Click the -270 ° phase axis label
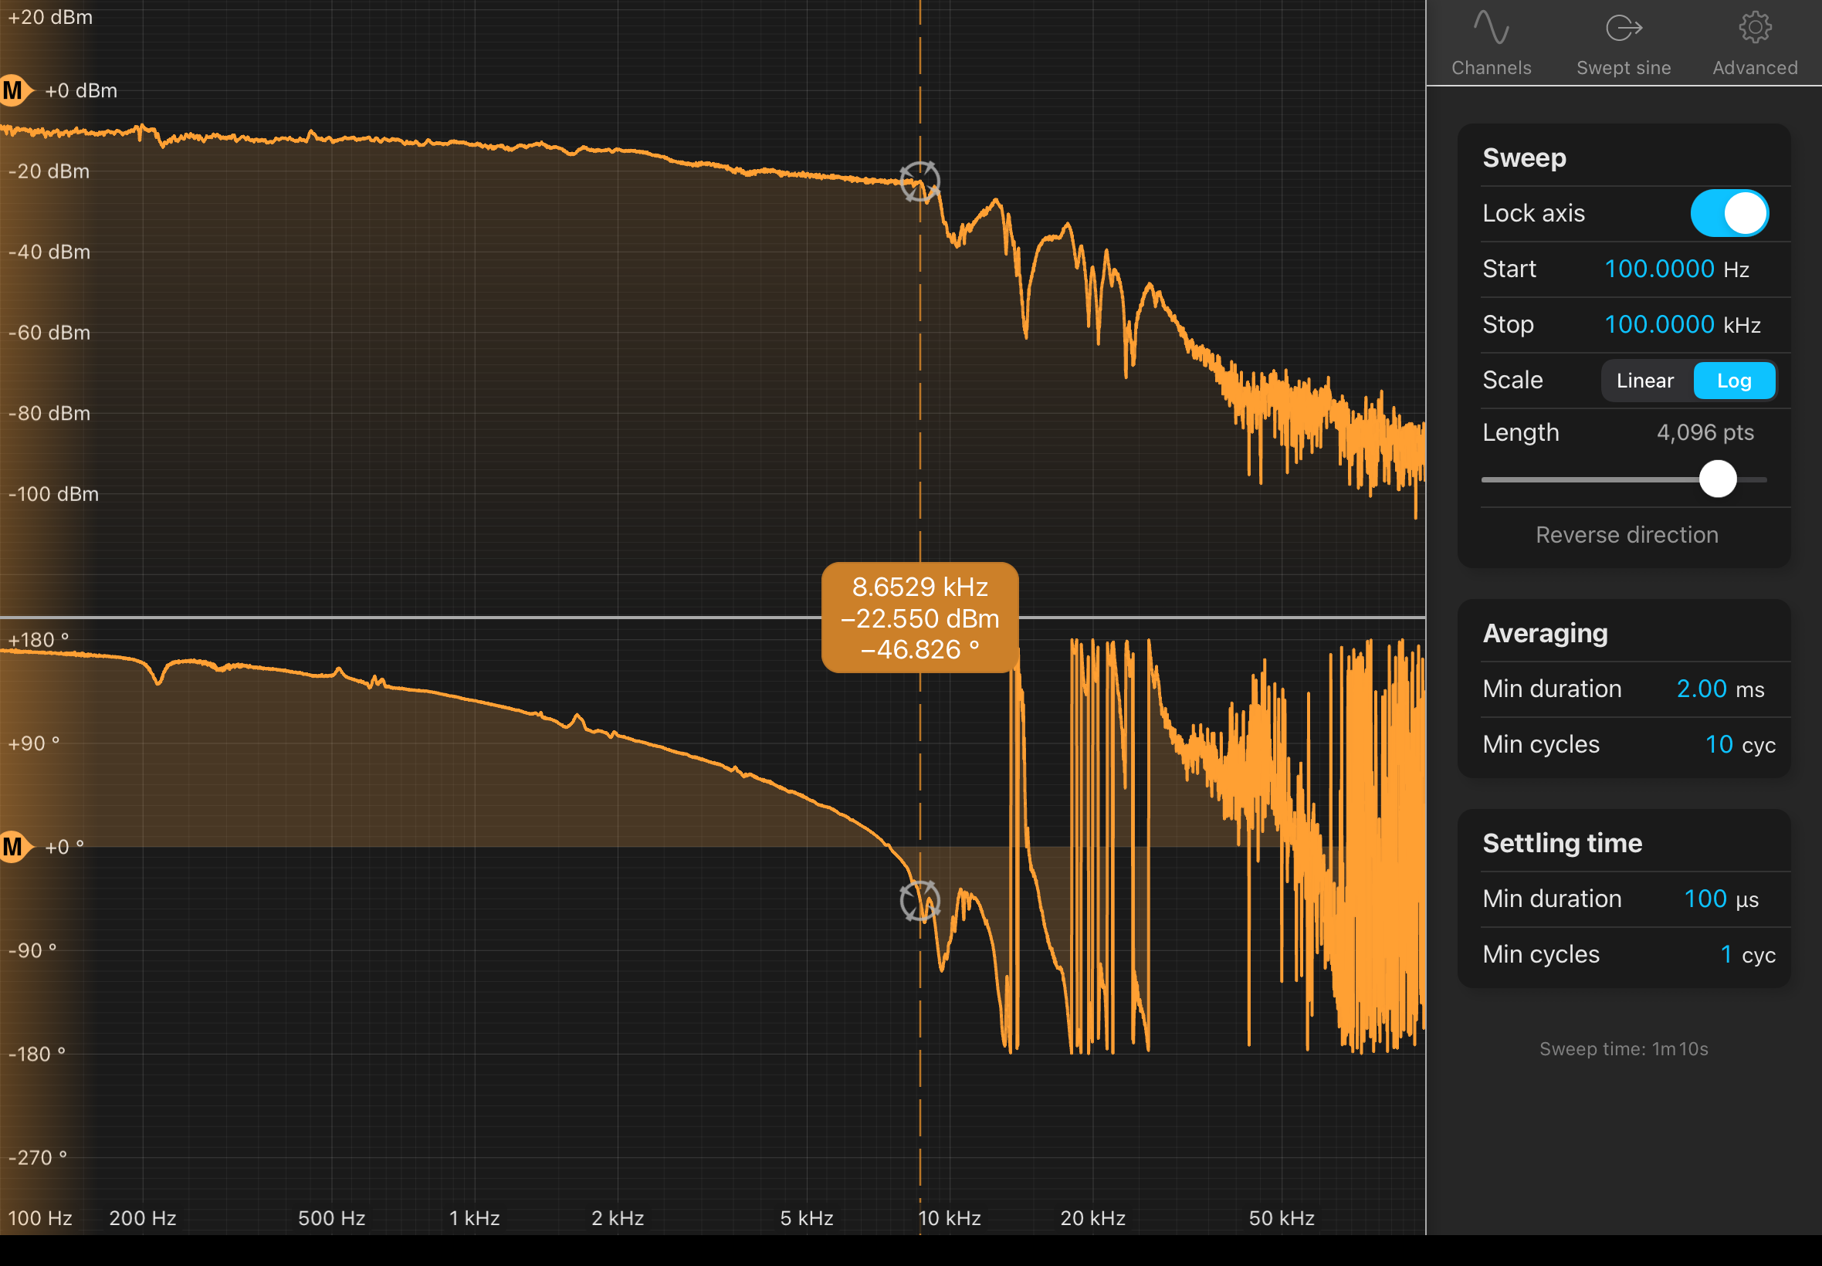 click(x=37, y=1157)
